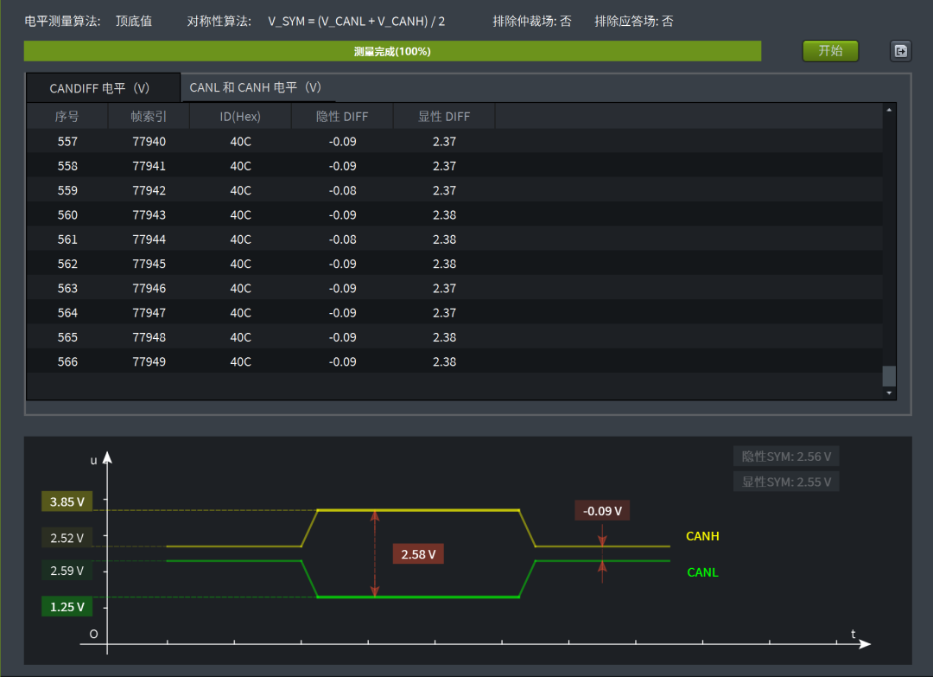Click the 显性 DIFF column header
The height and width of the screenshot is (677, 933).
(444, 116)
